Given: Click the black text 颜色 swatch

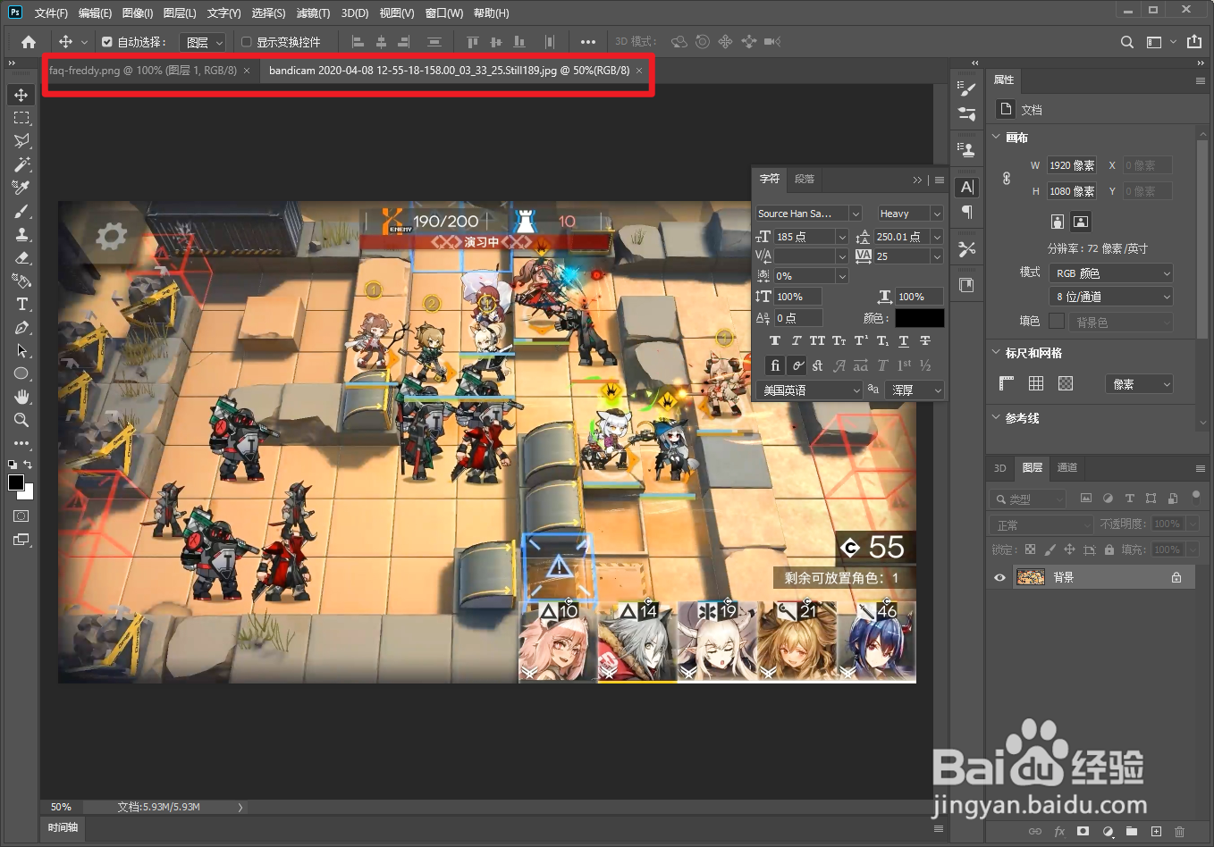Looking at the screenshot, I should [920, 318].
